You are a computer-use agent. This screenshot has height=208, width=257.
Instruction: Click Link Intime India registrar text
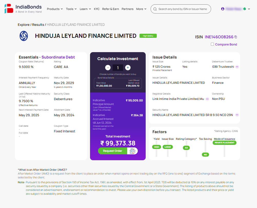(x=178, y=99)
